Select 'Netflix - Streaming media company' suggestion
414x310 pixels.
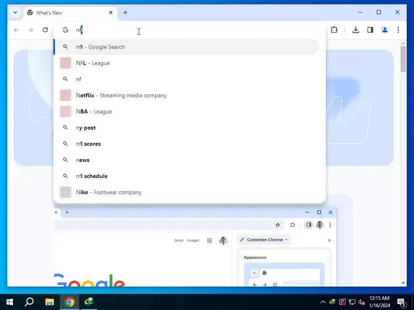pyautogui.click(x=186, y=95)
